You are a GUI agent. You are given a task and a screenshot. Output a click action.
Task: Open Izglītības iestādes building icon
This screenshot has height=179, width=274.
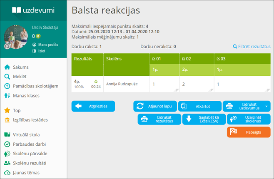(7, 120)
